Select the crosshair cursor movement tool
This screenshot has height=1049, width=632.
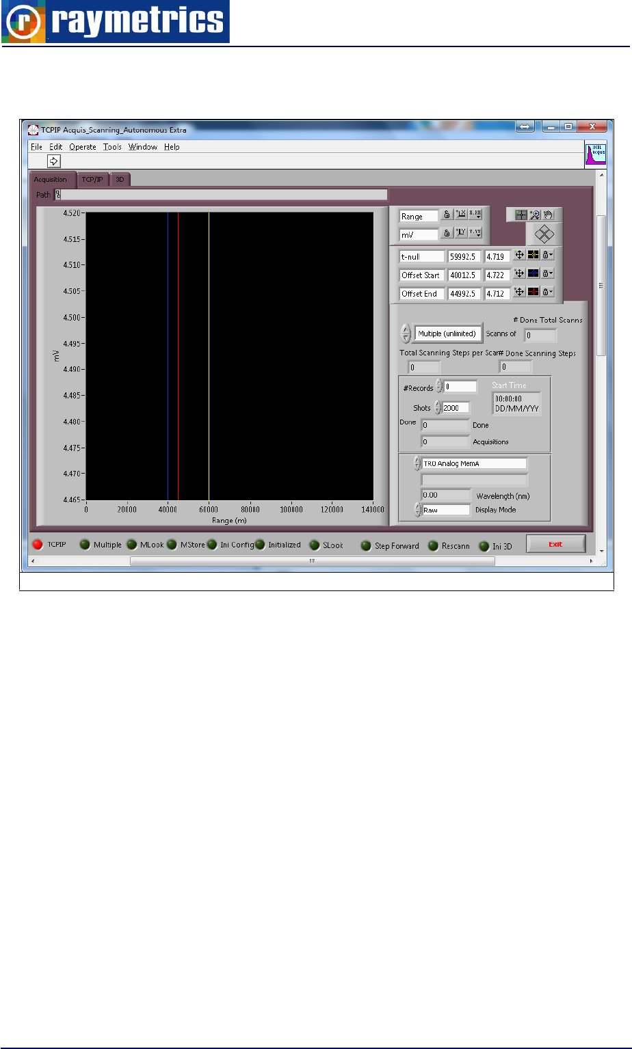pyautogui.click(x=521, y=215)
